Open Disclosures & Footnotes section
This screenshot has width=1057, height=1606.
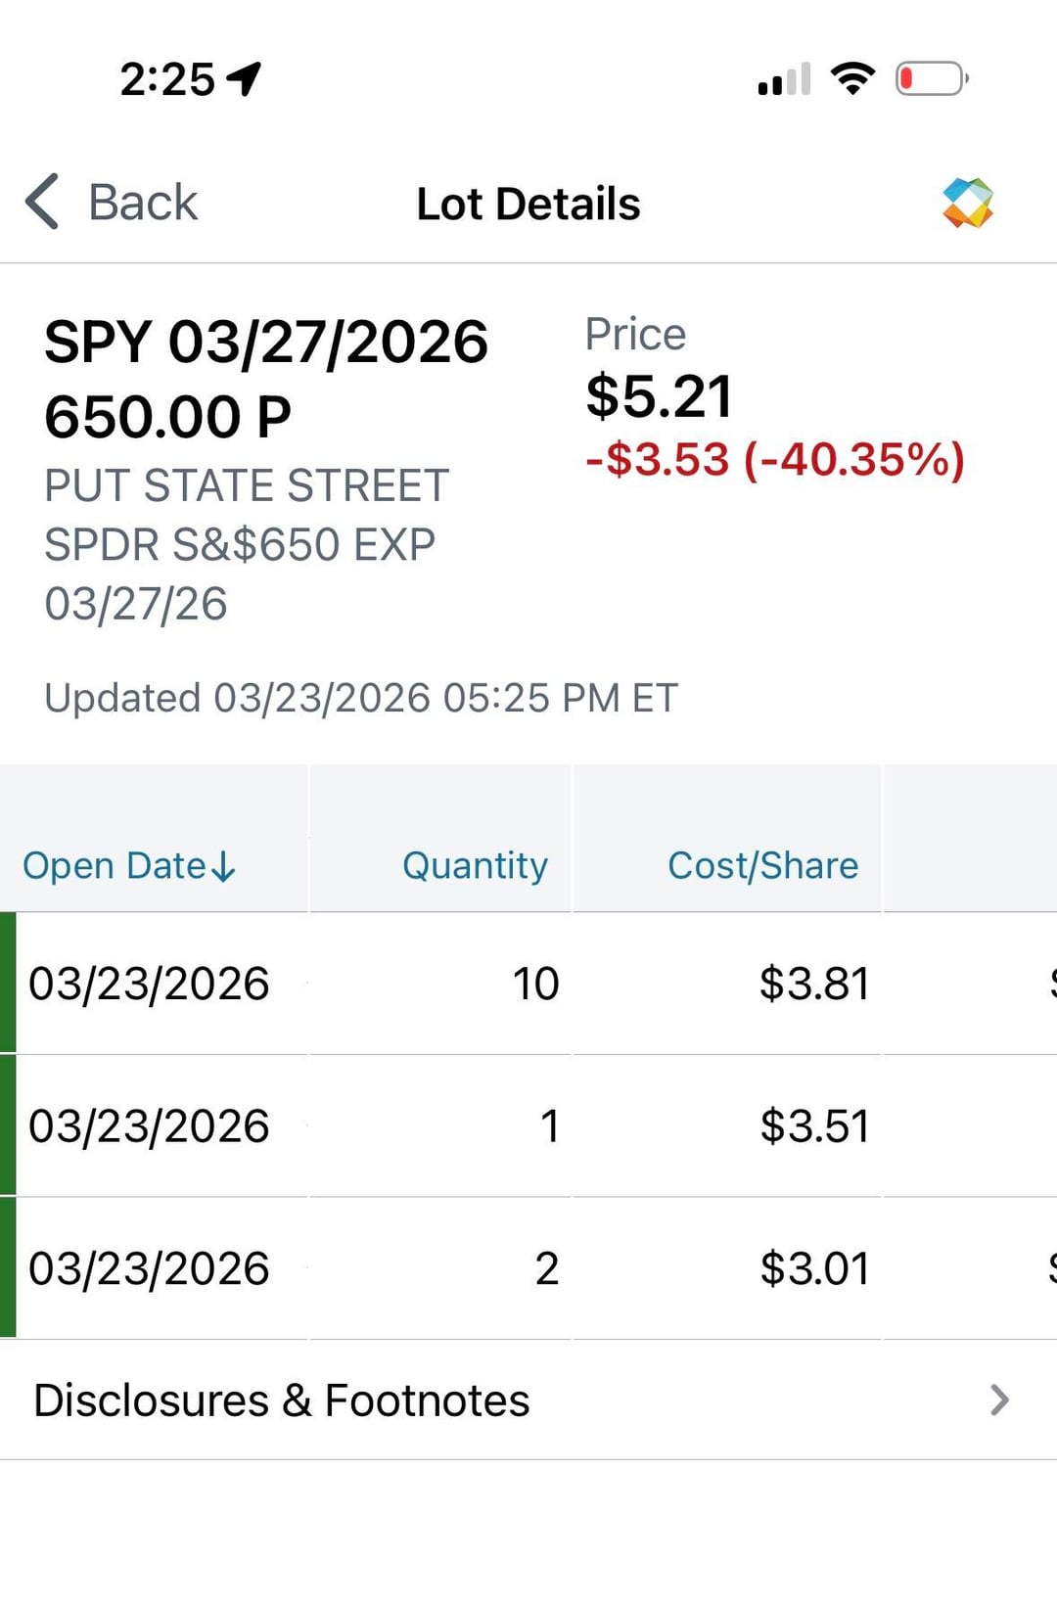(x=282, y=1400)
